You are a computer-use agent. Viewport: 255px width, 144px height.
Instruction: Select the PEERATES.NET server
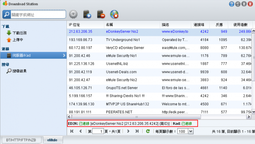coord(119,112)
